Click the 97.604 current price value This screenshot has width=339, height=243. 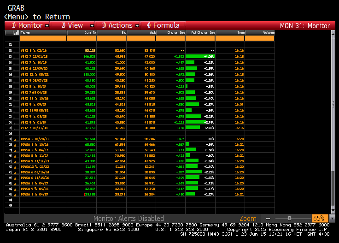click(90, 139)
